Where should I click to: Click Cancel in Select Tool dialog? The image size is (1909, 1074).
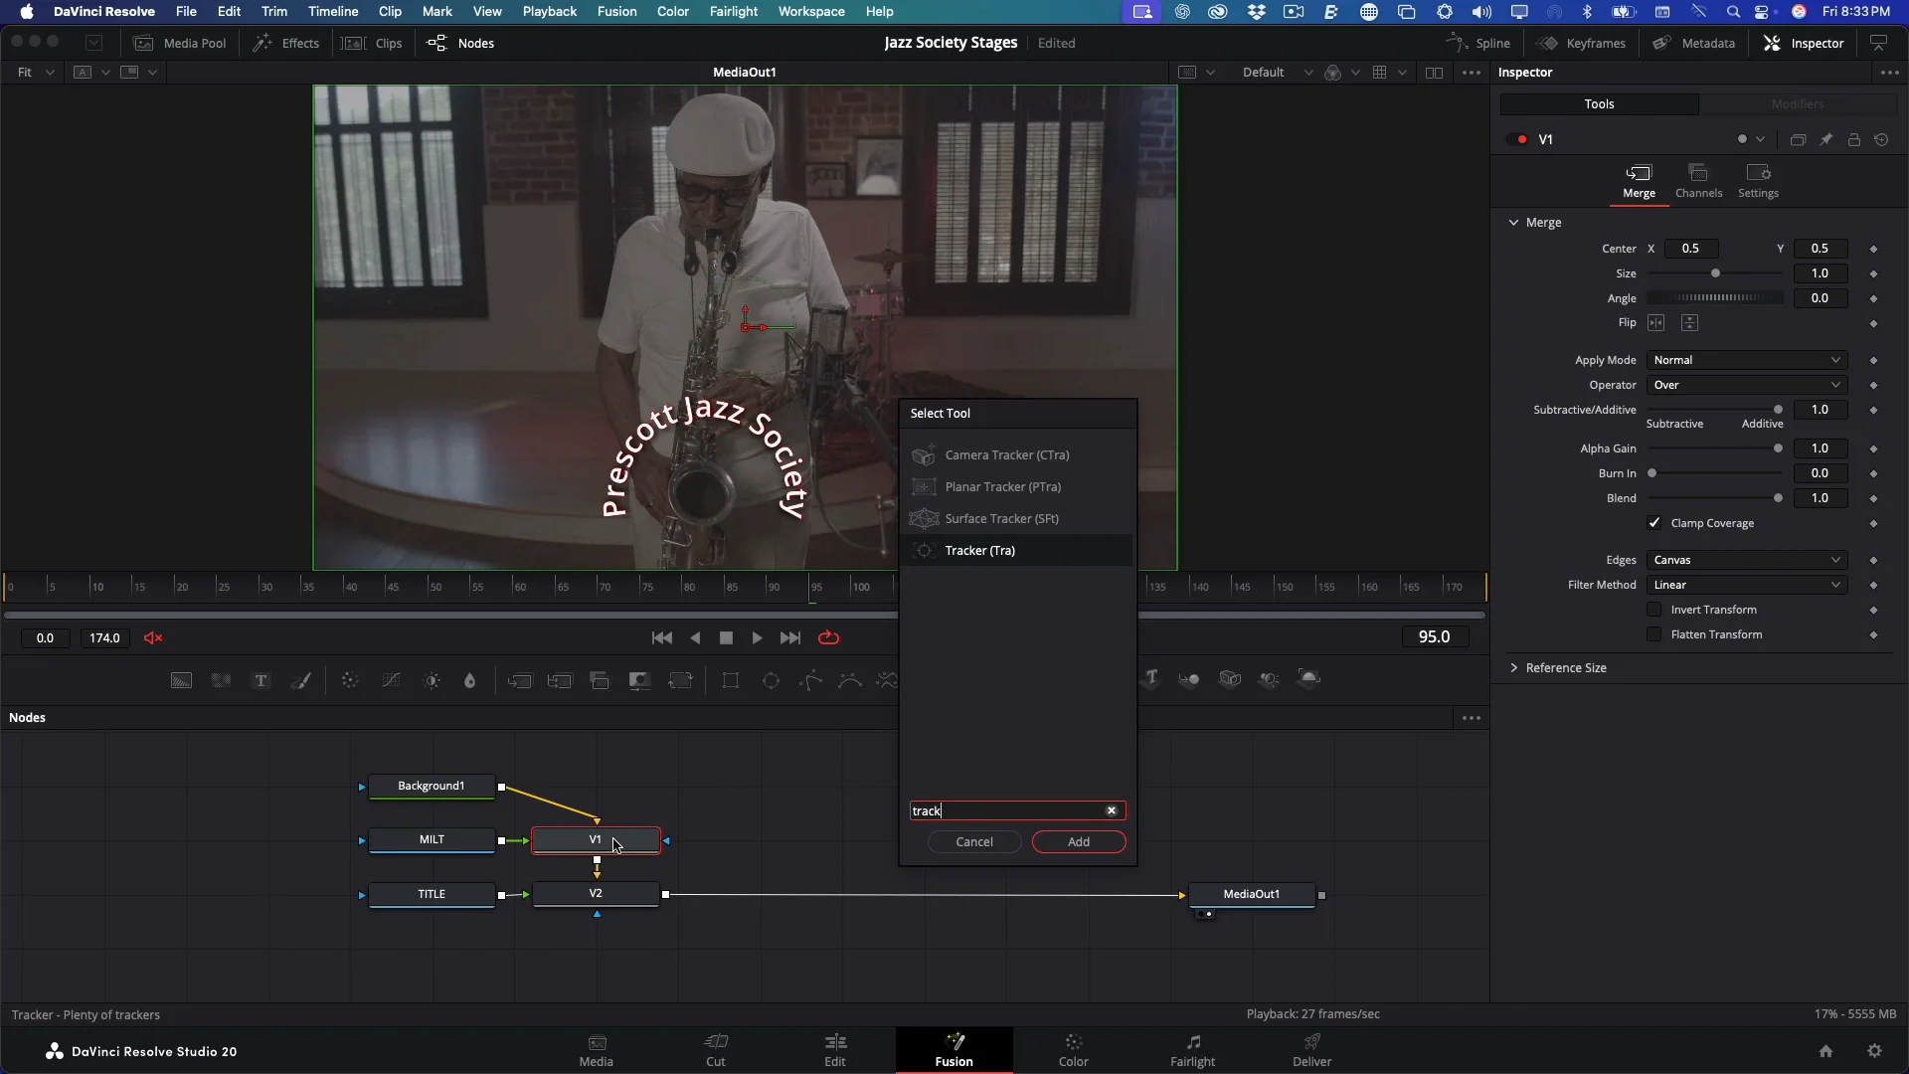(x=973, y=842)
